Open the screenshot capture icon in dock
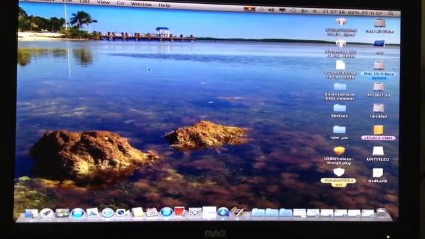The image size is (425, 239). tap(195, 212)
